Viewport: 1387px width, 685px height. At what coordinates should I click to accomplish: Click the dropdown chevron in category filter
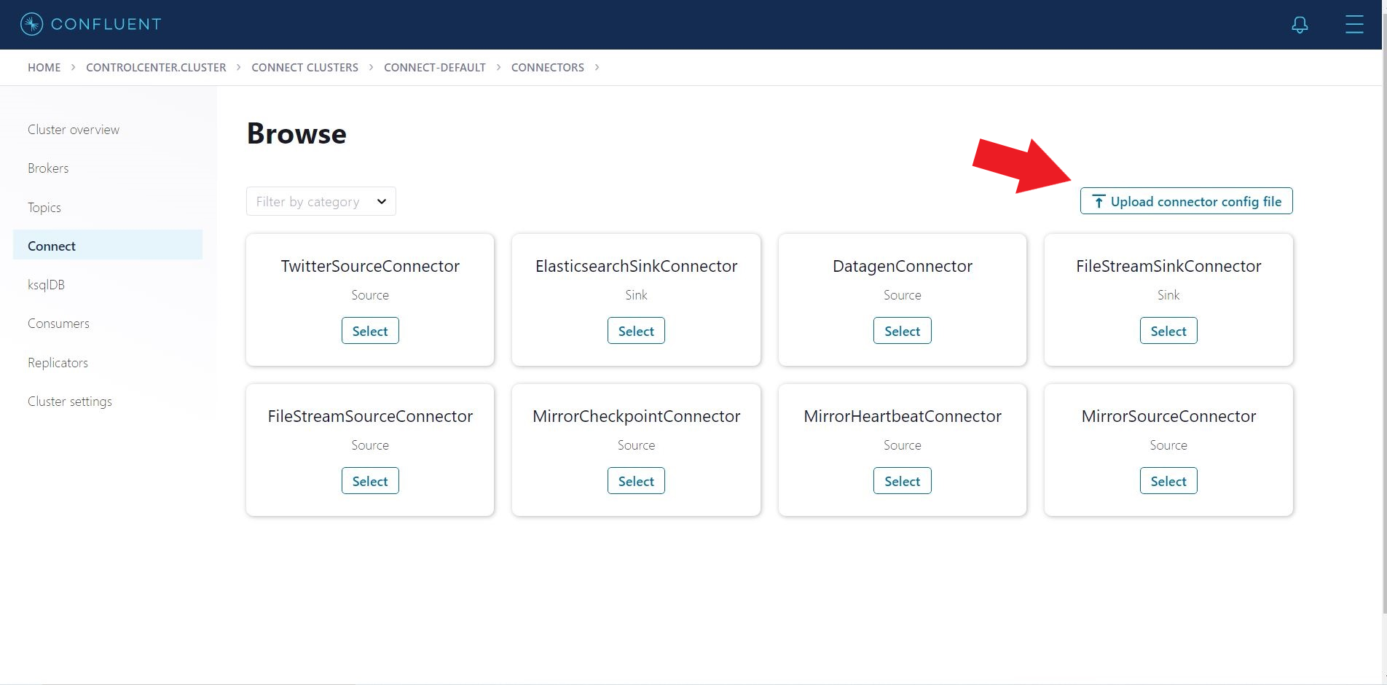381,202
